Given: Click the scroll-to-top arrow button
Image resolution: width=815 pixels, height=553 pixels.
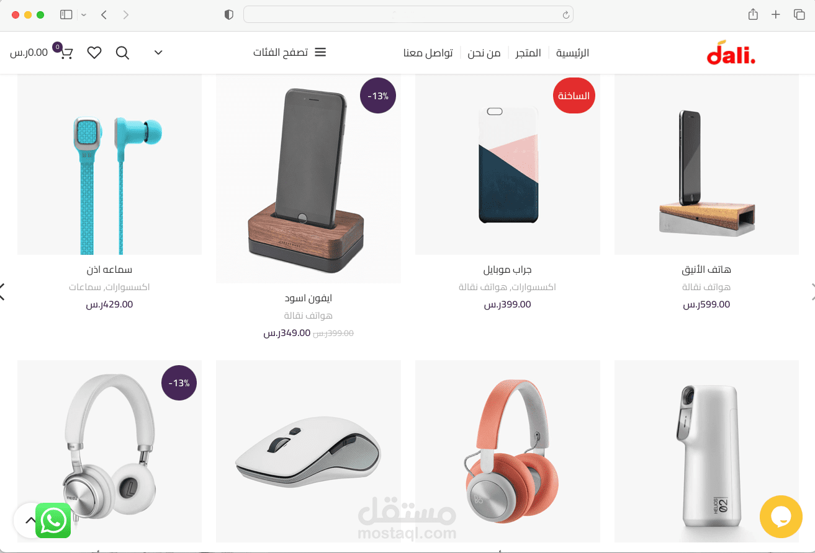Looking at the screenshot, I should pyautogui.click(x=30, y=520).
